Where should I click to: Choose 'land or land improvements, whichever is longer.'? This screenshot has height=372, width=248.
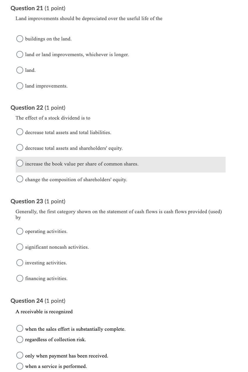tap(19, 54)
